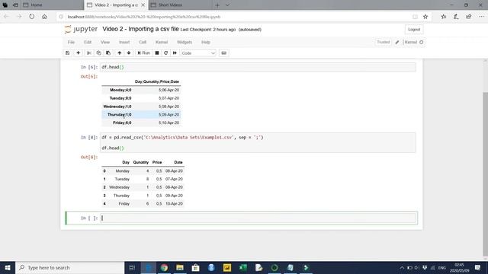Save notebook with the floppy disk icon
The image size is (488, 274).
coord(68,53)
